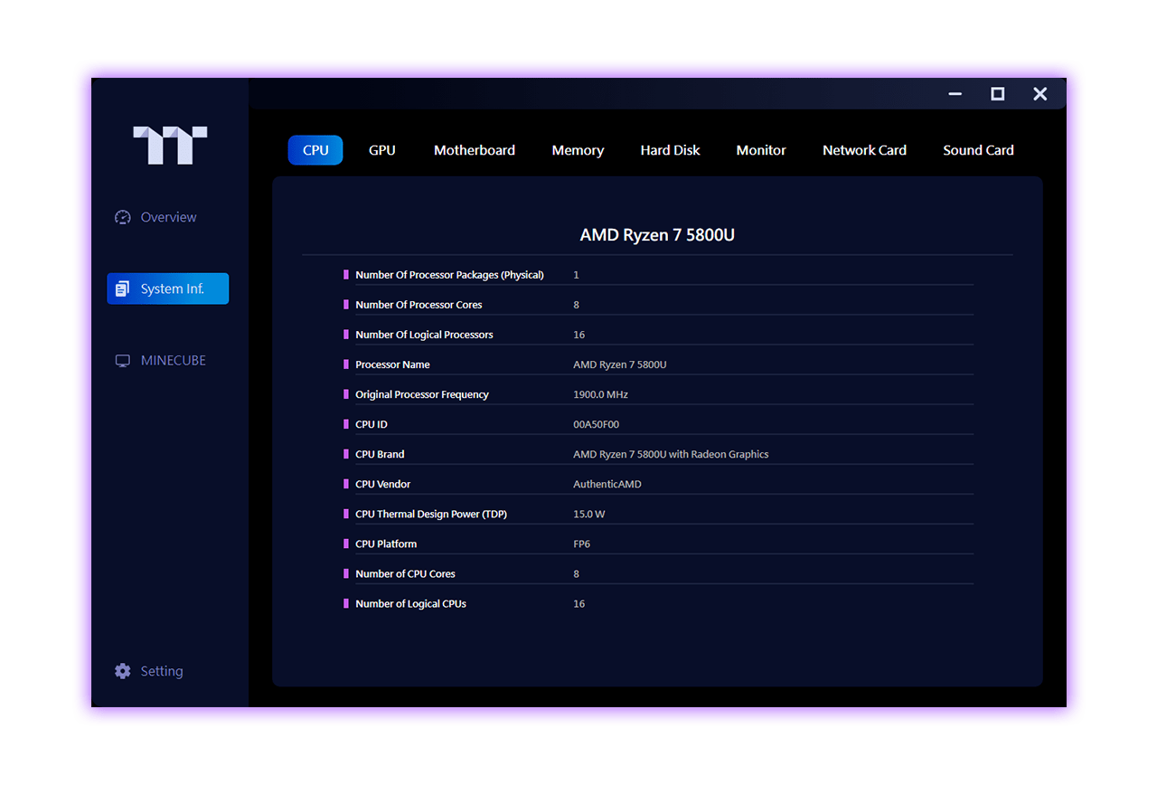Switch to the GPU tab
The height and width of the screenshot is (785, 1157).
pyautogui.click(x=381, y=150)
